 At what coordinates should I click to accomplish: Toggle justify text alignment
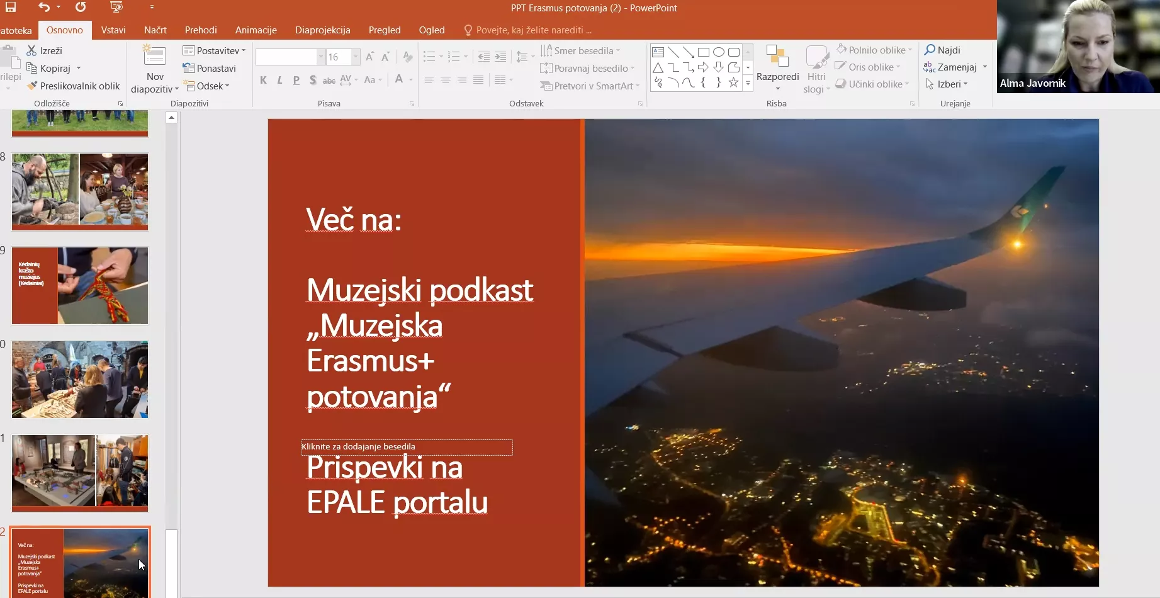point(478,80)
